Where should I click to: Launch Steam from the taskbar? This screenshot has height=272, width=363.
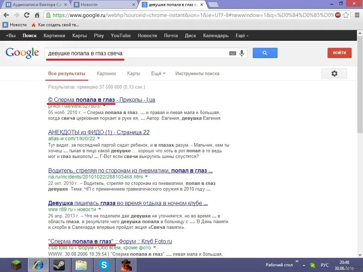(x=59, y=265)
